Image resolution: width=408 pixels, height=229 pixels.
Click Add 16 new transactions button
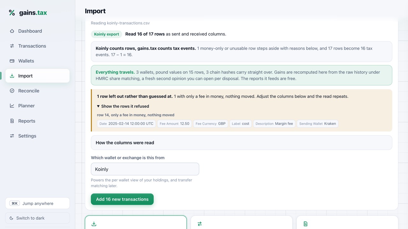(x=122, y=199)
